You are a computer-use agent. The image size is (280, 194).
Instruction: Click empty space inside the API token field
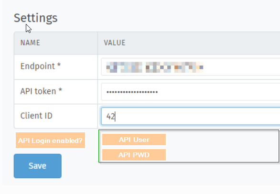(218, 92)
